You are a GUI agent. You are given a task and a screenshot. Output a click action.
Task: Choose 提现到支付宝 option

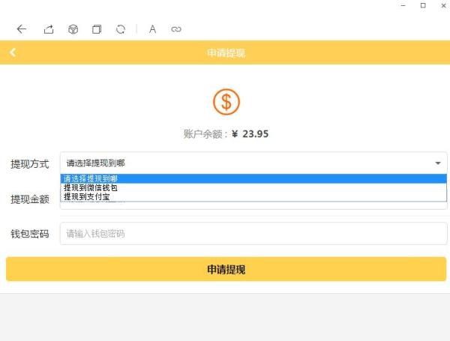click(253, 197)
